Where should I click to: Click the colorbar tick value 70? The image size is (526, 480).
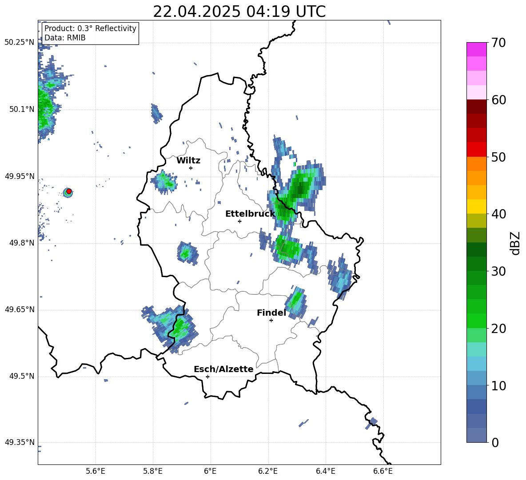coord(498,43)
